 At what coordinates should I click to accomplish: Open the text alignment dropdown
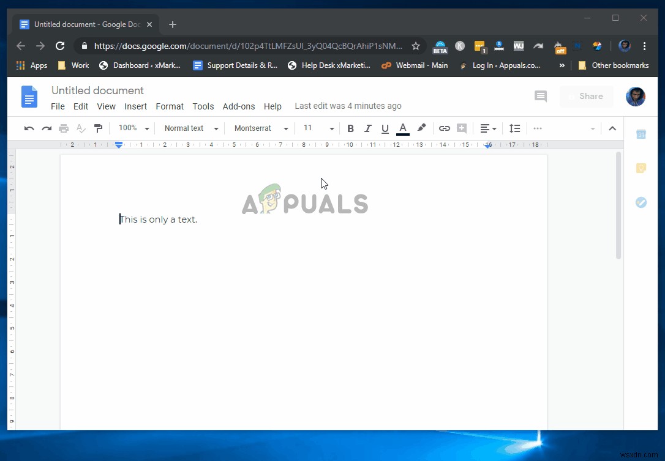[488, 128]
